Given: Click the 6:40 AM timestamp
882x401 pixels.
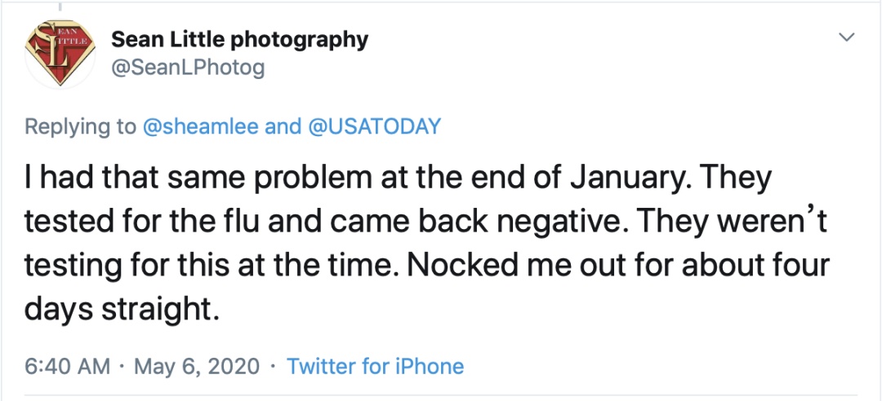Looking at the screenshot, I should [67, 367].
